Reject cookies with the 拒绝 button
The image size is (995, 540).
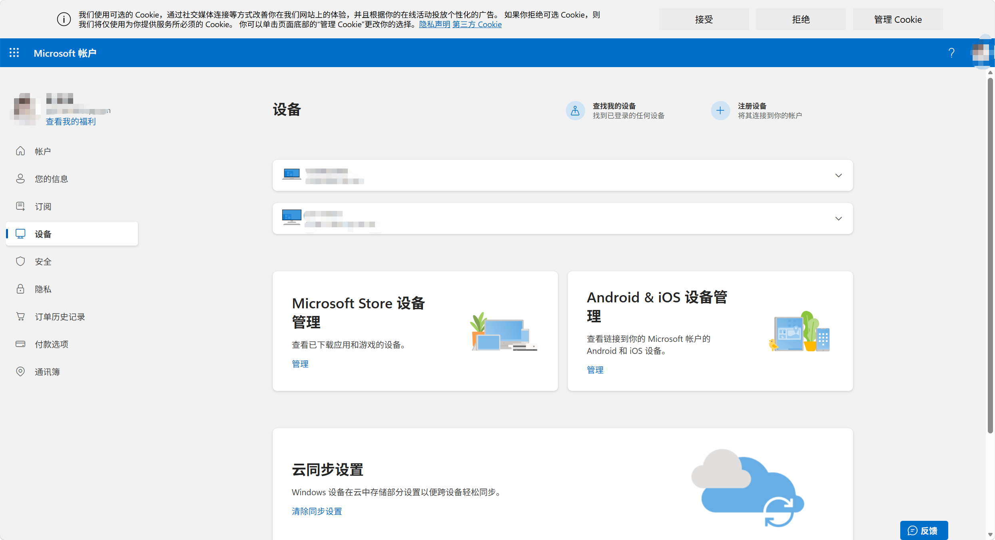pos(801,19)
